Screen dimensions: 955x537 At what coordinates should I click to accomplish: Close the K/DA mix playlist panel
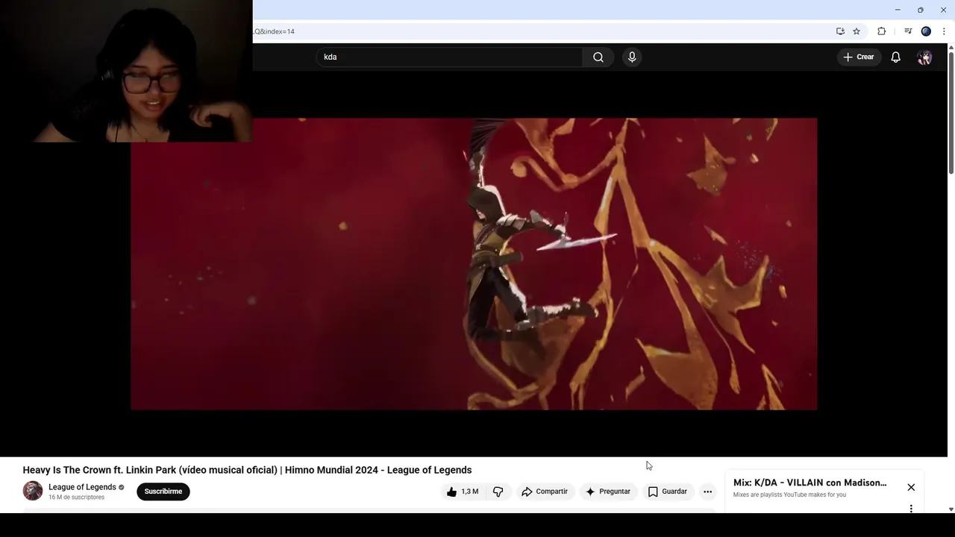coord(911,487)
